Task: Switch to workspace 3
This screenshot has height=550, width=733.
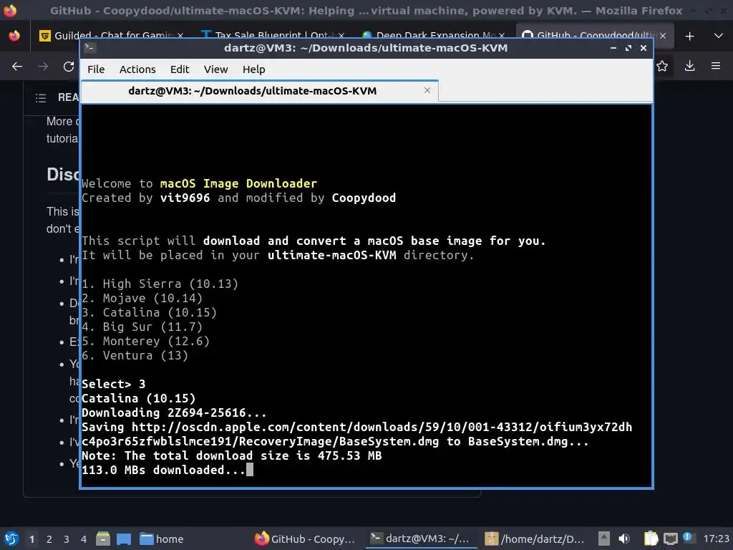Action: click(67, 539)
